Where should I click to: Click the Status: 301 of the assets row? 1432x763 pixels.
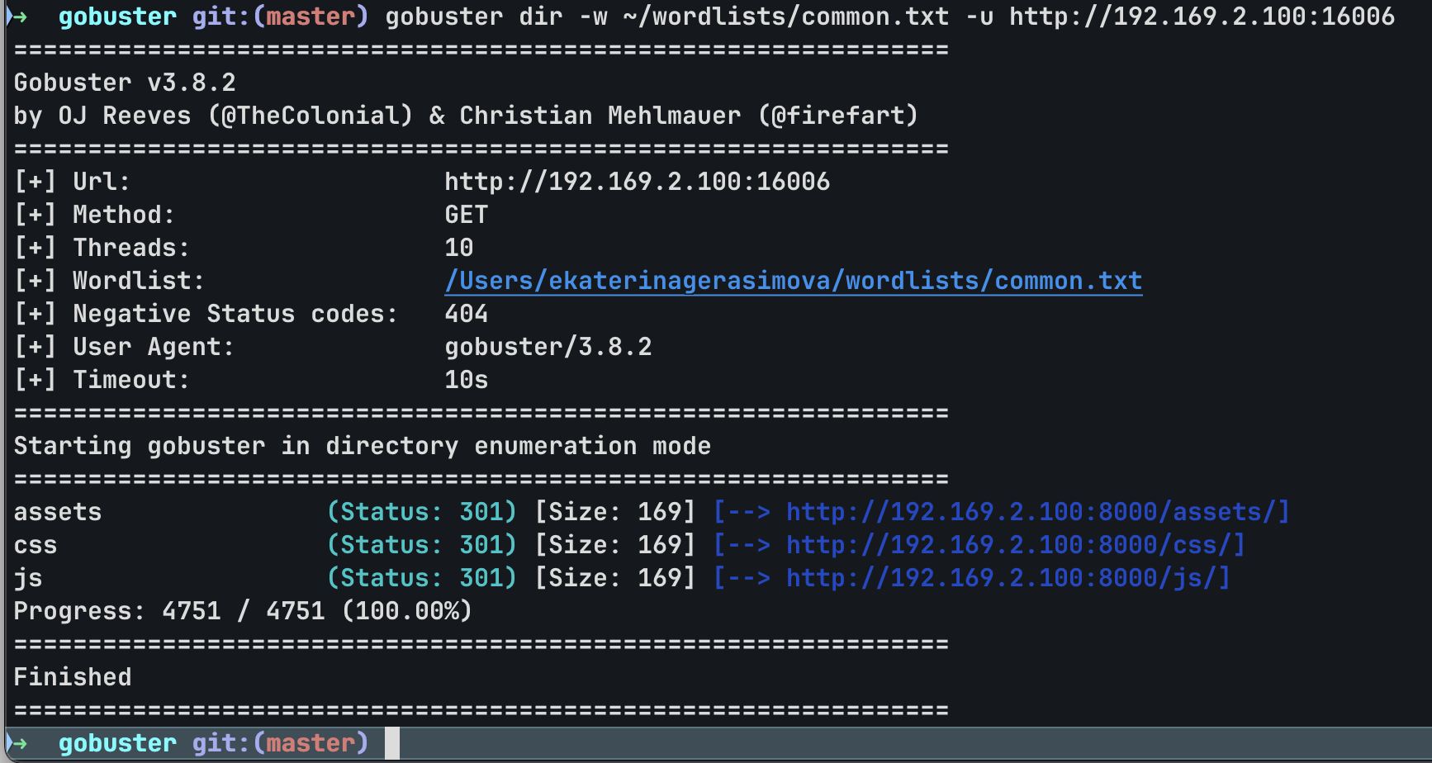(x=422, y=512)
